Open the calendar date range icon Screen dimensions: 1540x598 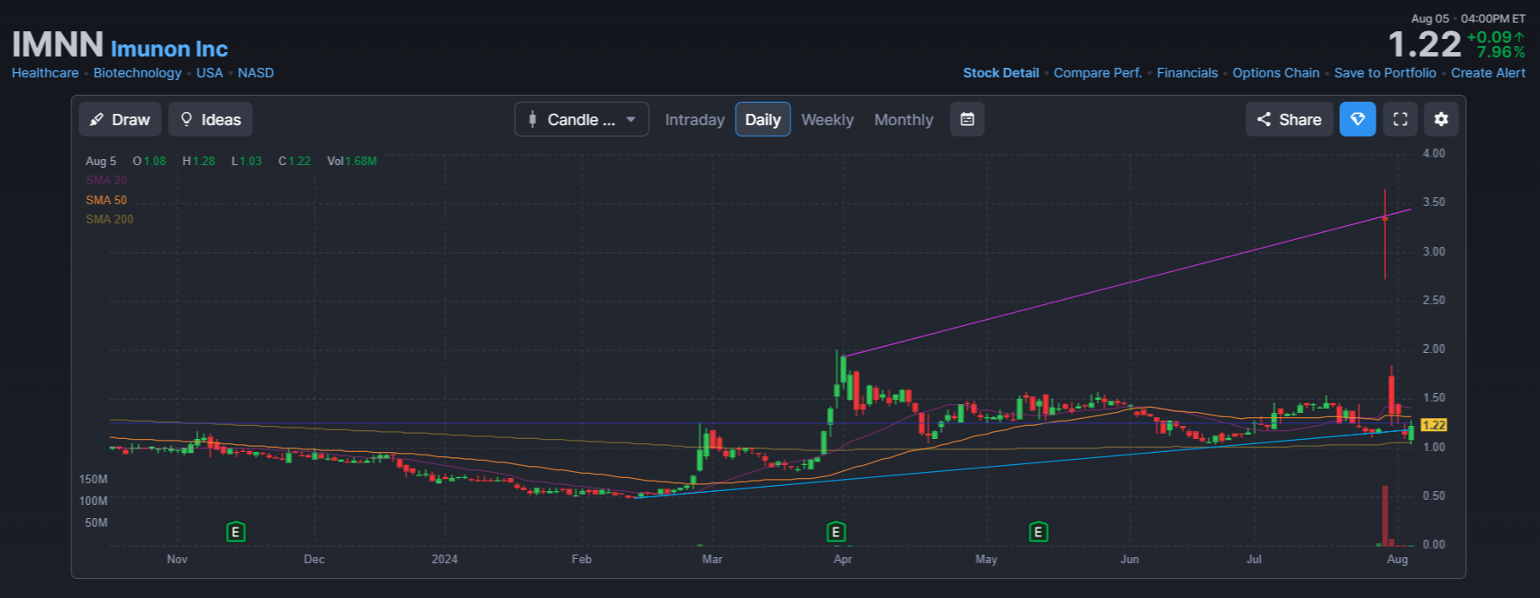click(967, 119)
